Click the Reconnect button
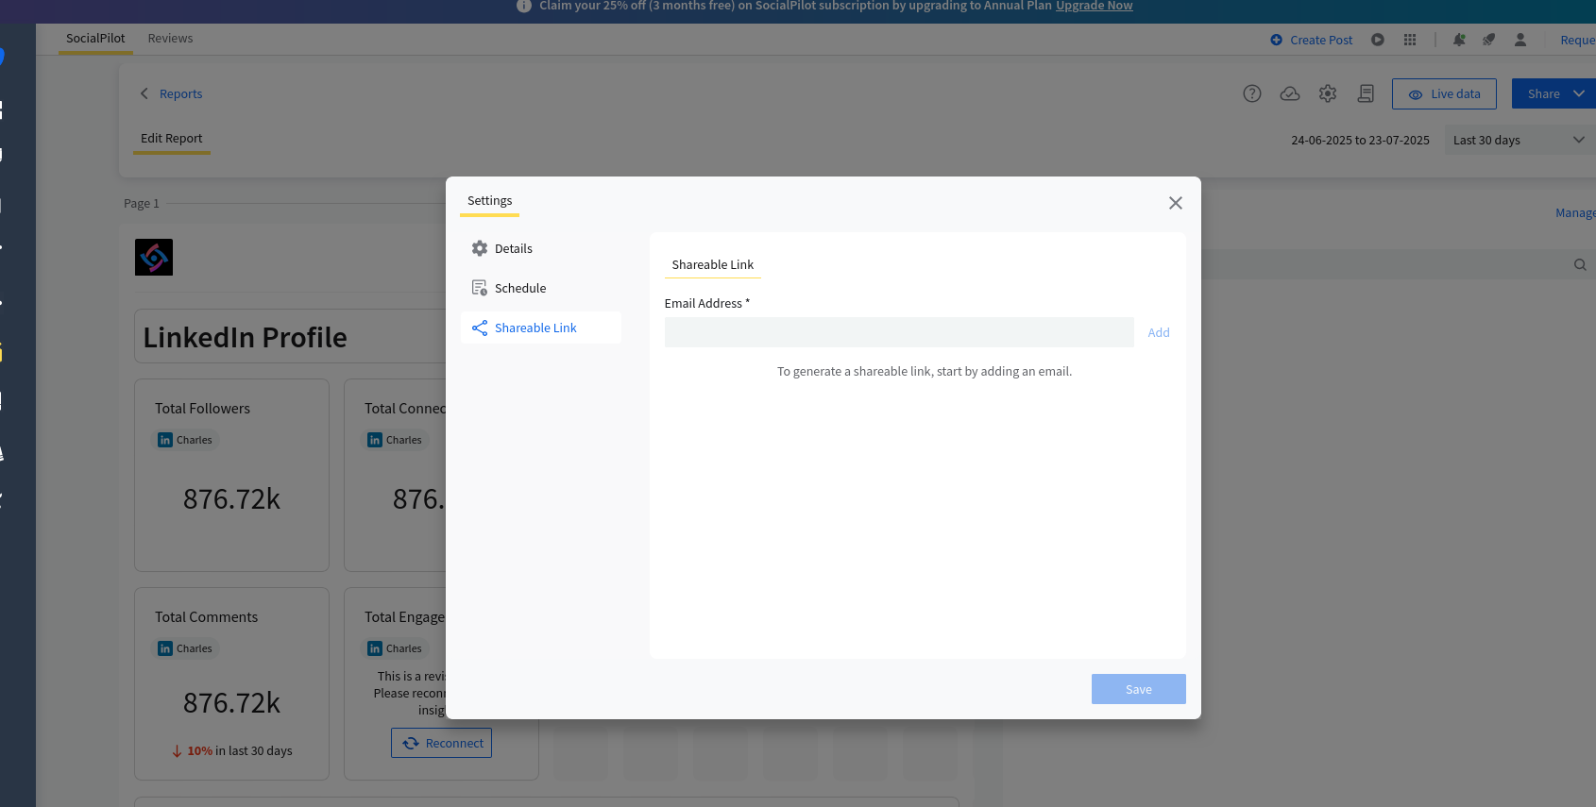 pyautogui.click(x=442, y=743)
